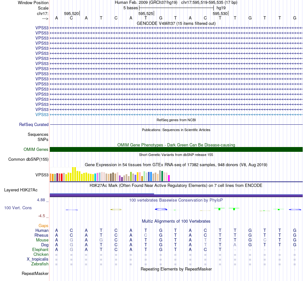Click the 'Window Position' track label
Screen dimensions: 303x281
coord(33,3)
